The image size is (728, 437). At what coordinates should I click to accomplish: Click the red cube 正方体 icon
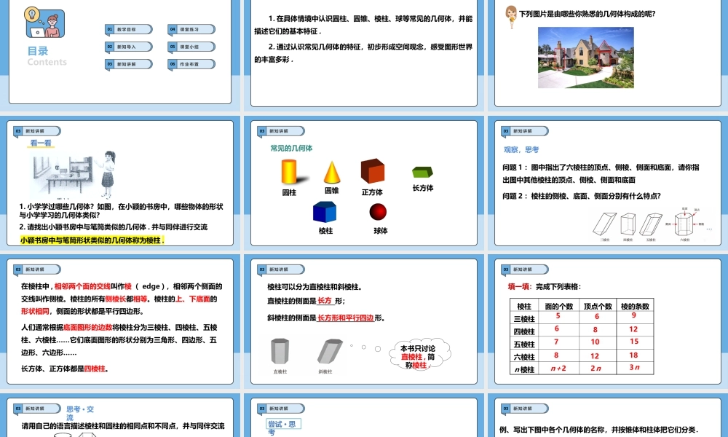pyautogui.click(x=373, y=171)
